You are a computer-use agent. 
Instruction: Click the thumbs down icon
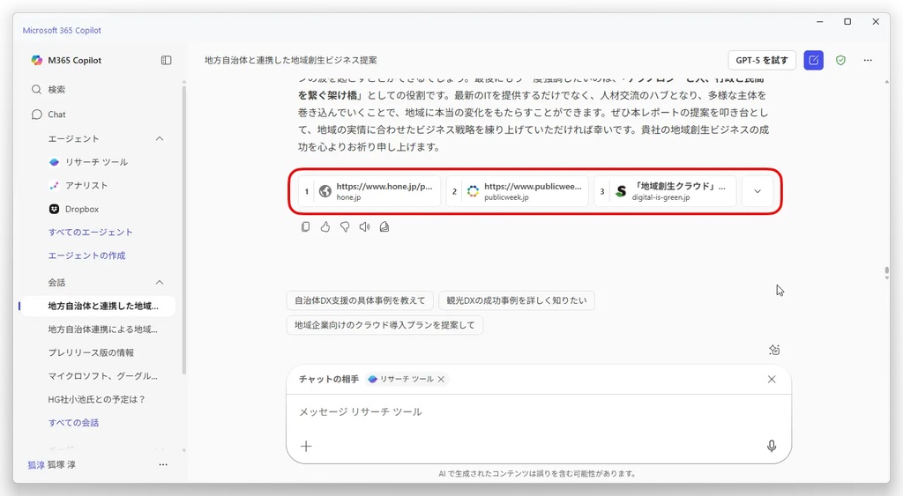[345, 227]
